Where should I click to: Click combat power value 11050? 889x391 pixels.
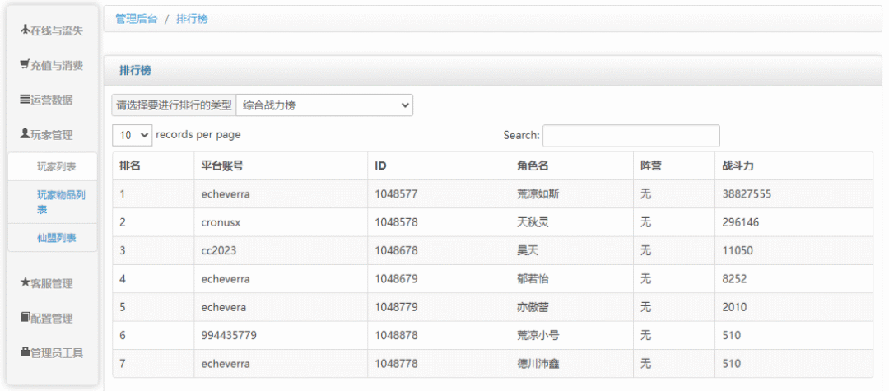[x=737, y=251]
